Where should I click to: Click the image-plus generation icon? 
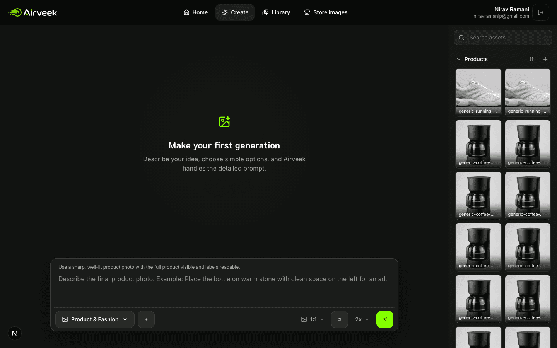coord(224,121)
